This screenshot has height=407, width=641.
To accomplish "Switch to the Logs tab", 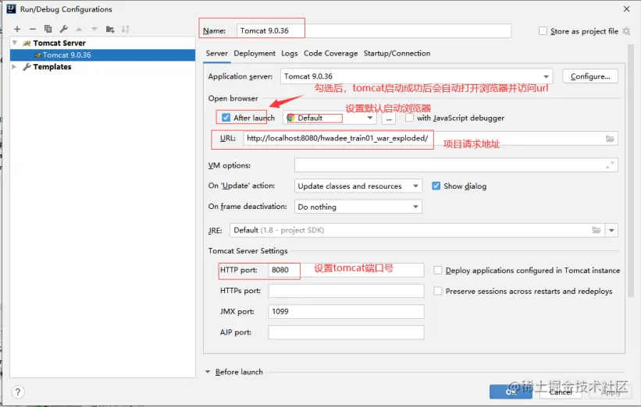I will pos(290,54).
